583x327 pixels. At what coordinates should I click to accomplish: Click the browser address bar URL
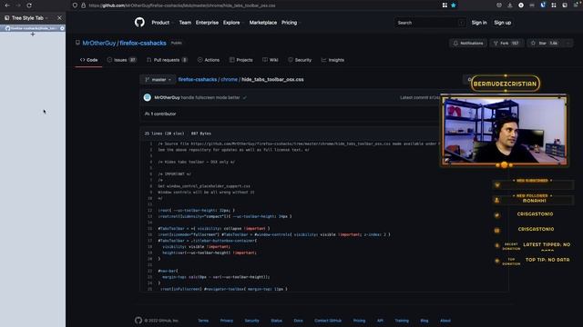tap(182, 5)
